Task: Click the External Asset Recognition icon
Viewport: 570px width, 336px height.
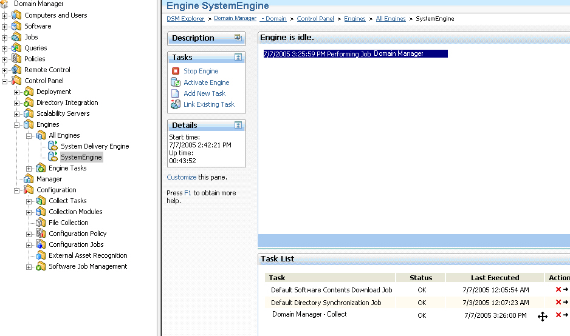Action: (x=41, y=255)
